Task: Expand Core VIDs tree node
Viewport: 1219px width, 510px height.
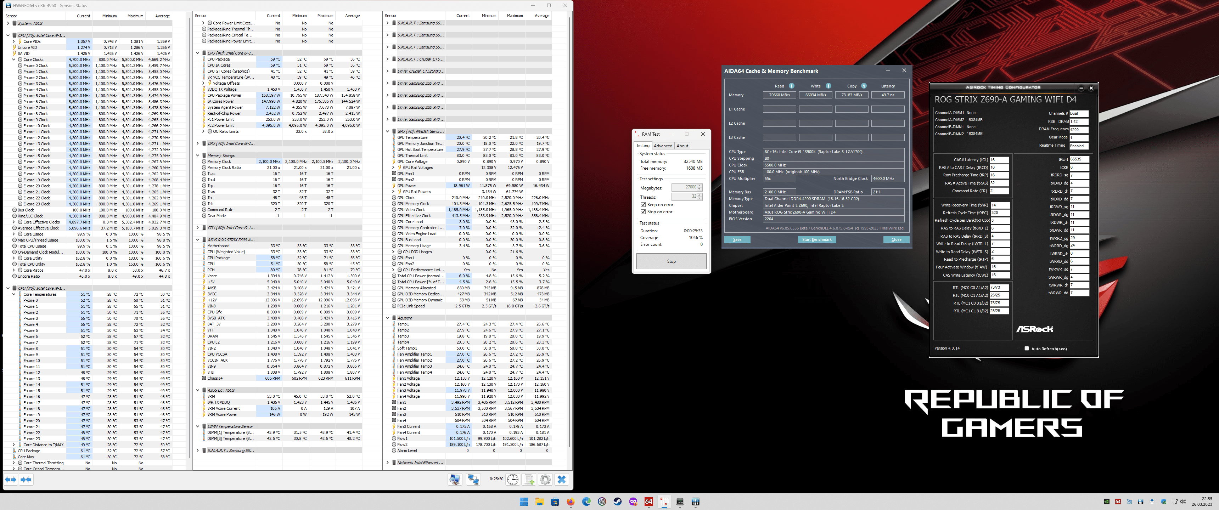Action: [14, 41]
